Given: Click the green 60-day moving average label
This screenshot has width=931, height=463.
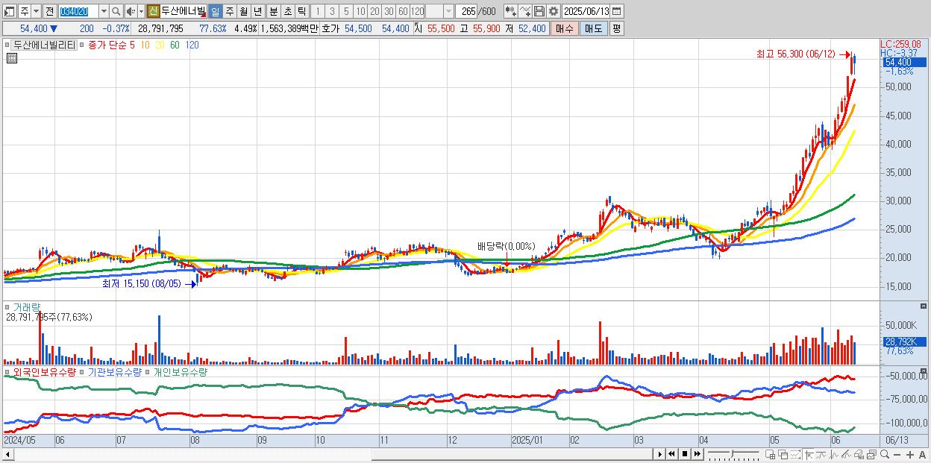Looking at the screenshot, I should [175, 45].
